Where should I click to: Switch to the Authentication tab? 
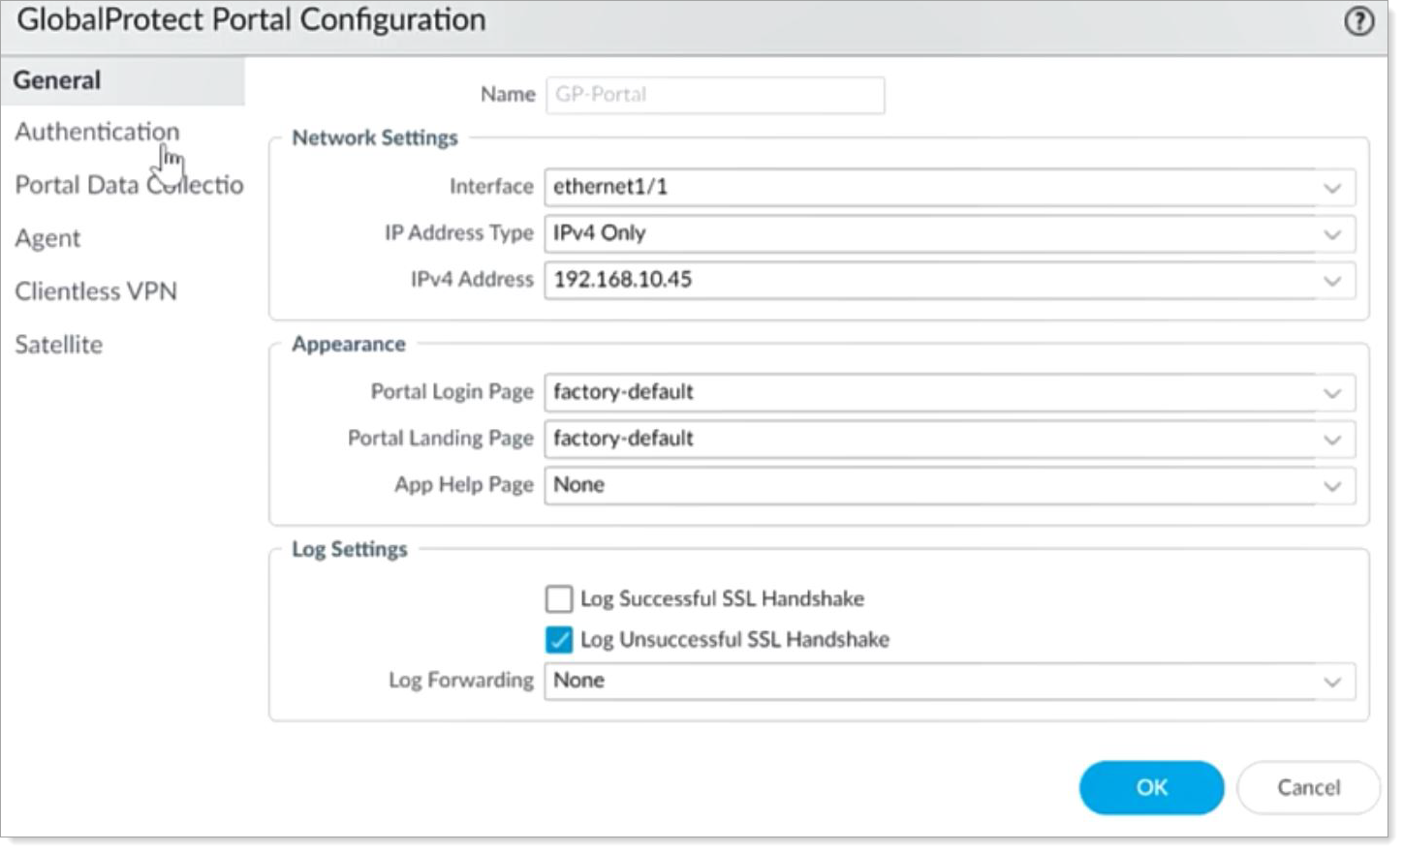pos(97,132)
